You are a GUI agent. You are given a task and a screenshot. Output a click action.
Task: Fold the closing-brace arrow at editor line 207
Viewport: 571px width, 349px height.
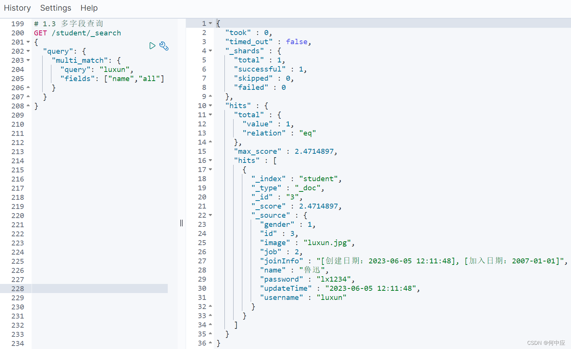coord(28,97)
